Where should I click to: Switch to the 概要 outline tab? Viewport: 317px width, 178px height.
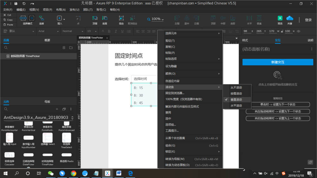coord(47,40)
